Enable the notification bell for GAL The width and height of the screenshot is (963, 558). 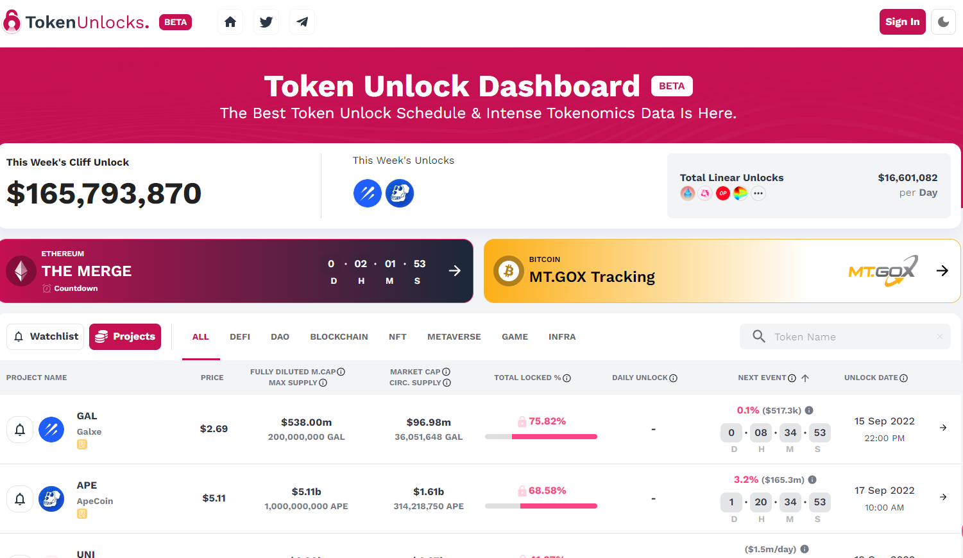coord(20,428)
